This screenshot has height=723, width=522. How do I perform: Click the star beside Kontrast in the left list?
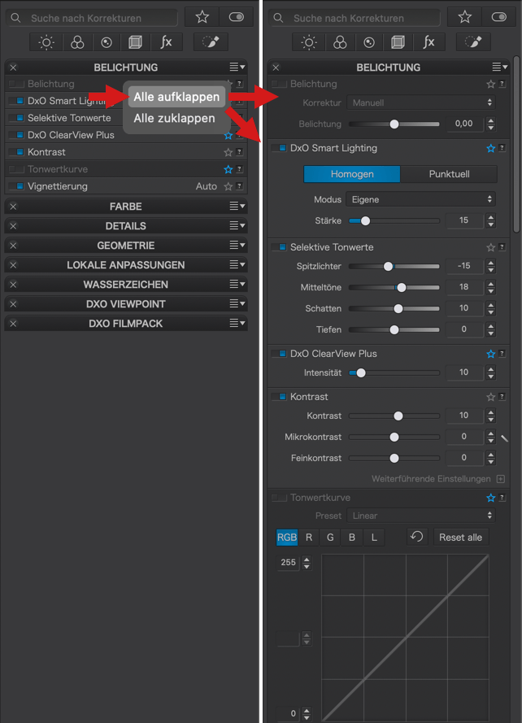[228, 152]
